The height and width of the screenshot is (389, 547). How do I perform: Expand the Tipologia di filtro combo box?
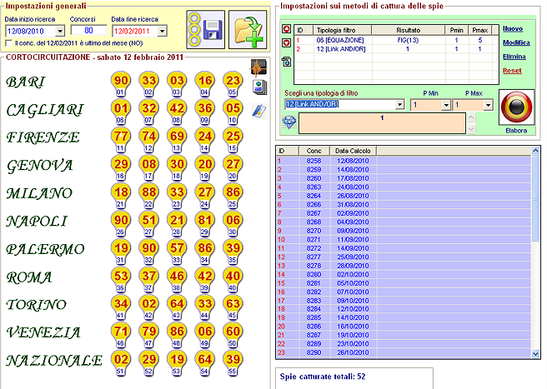(x=400, y=105)
